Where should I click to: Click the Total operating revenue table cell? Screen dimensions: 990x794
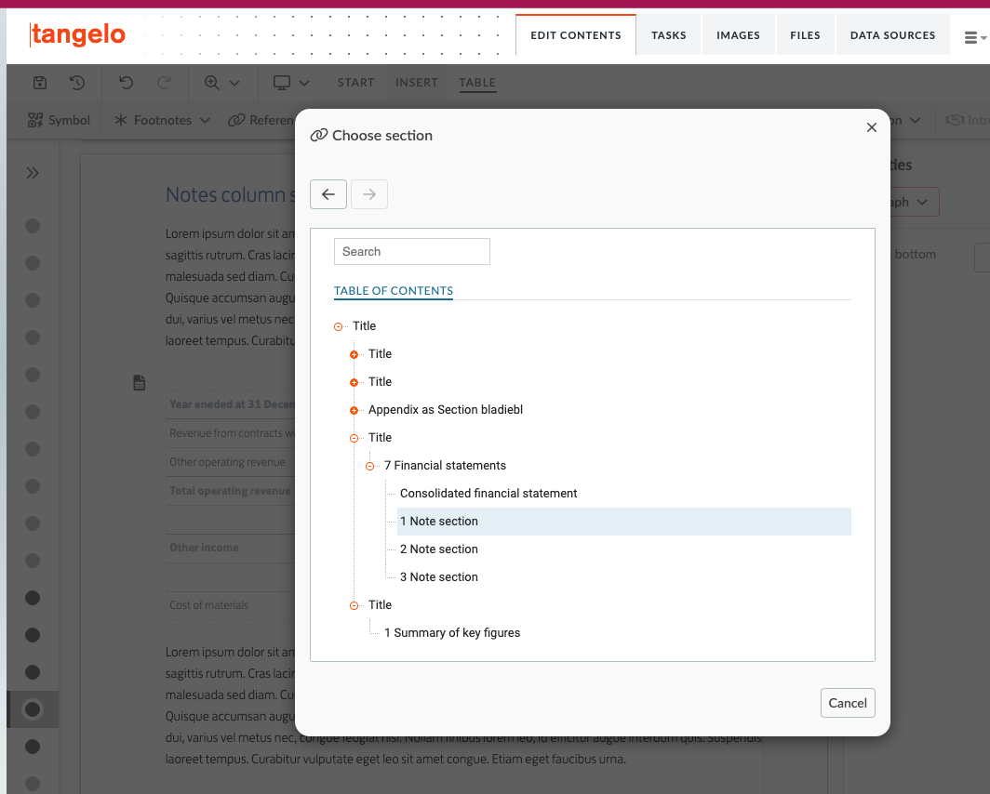click(231, 491)
